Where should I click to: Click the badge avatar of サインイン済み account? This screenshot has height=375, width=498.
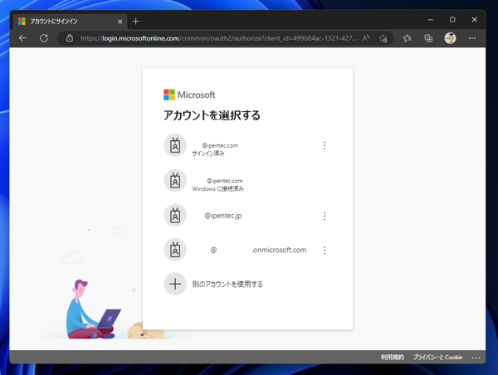175,145
